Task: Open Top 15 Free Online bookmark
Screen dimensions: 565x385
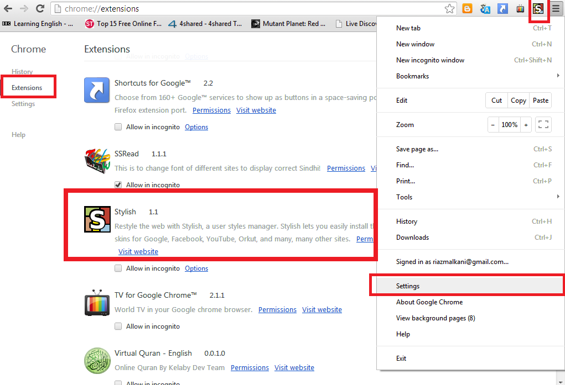Action: tap(123, 24)
